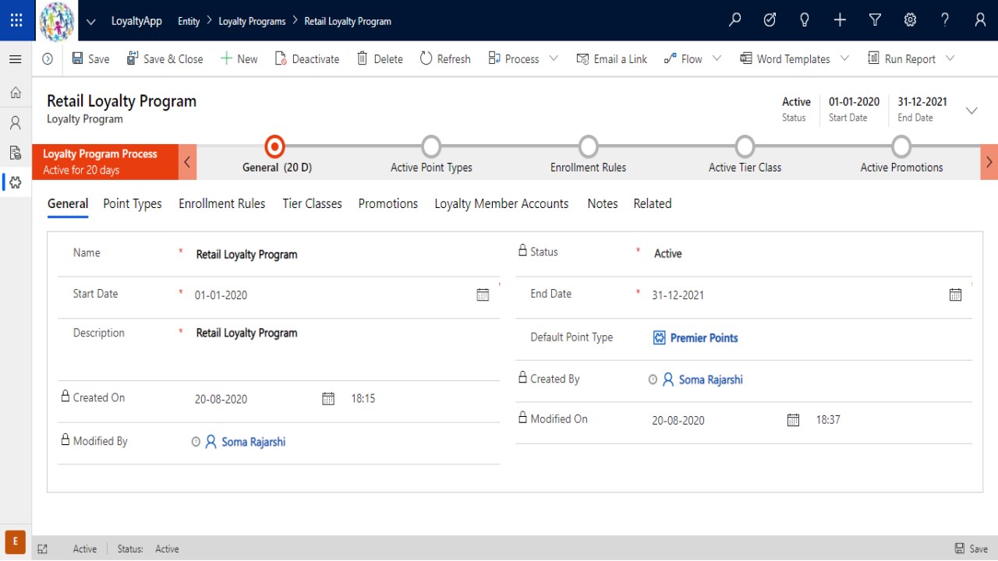The image size is (998, 561).
Task: Open the Start Date calendar picker
Action: point(483,295)
